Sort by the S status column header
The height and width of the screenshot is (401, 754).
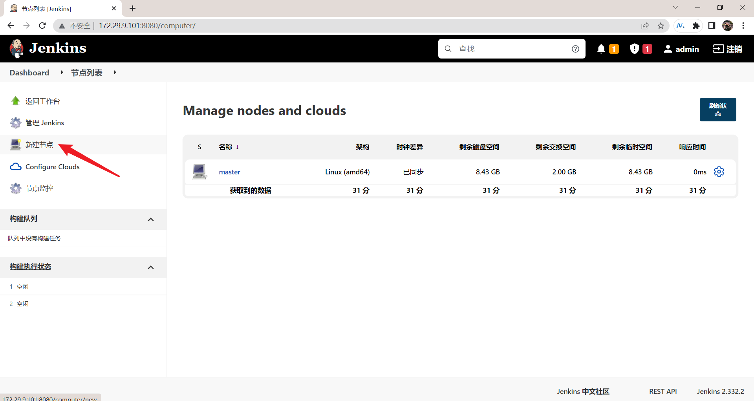click(x=199, y=147)
